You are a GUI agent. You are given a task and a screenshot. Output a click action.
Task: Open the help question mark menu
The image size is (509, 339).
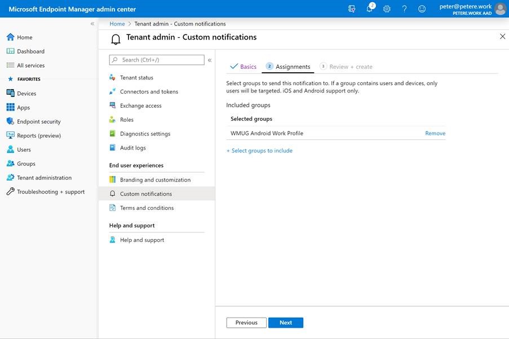[x=404, y=8]
